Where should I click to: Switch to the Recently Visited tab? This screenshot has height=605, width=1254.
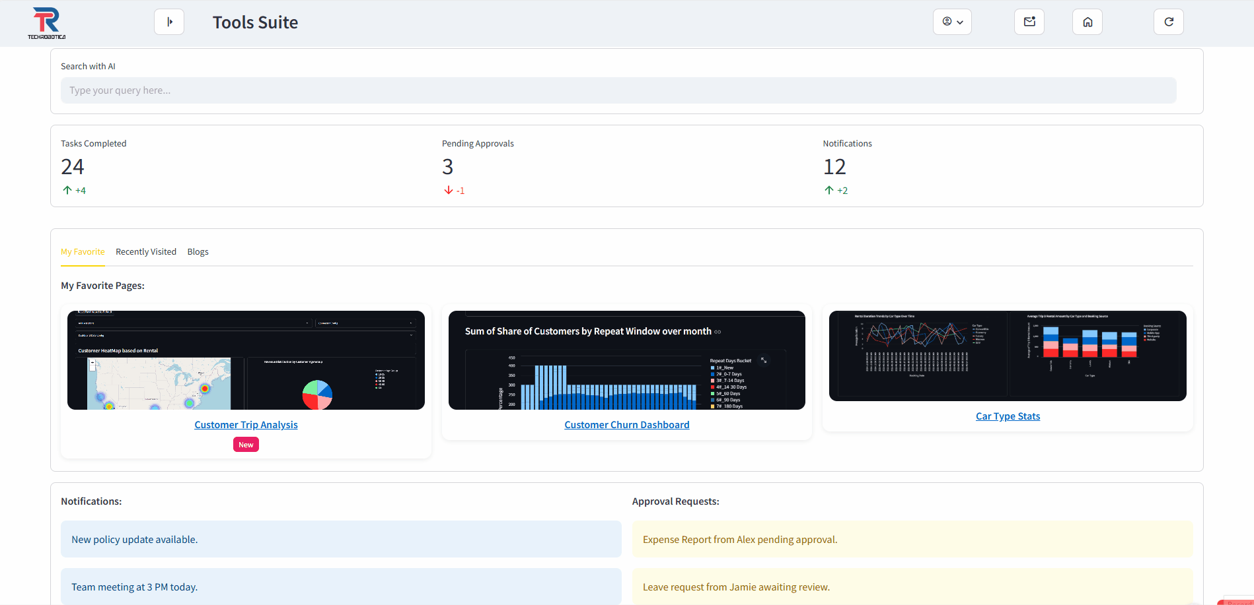(x=146, y=252)
